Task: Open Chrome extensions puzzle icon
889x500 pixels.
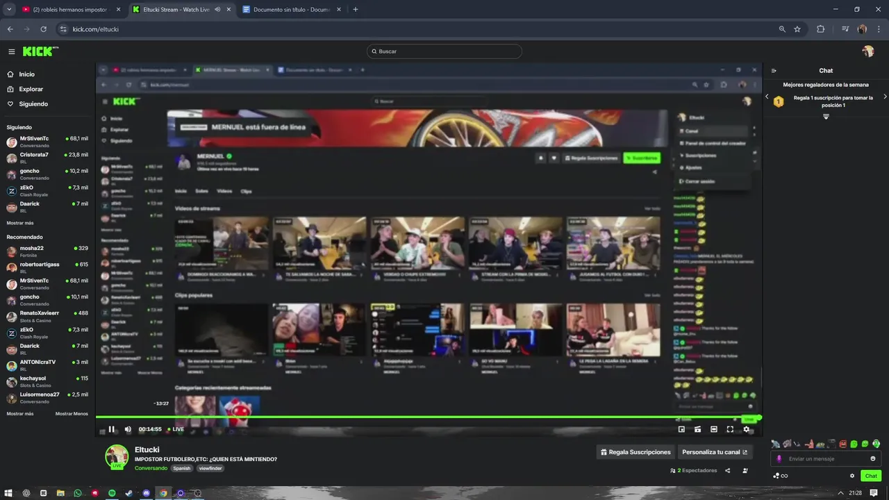Action: pyautogui.click(x=821, y=29)
